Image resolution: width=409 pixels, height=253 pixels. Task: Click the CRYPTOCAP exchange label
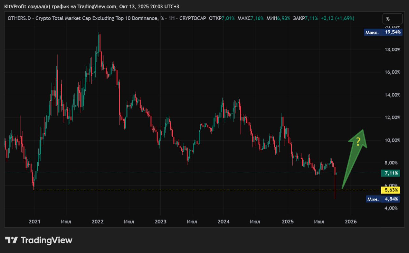click(193, 18)
